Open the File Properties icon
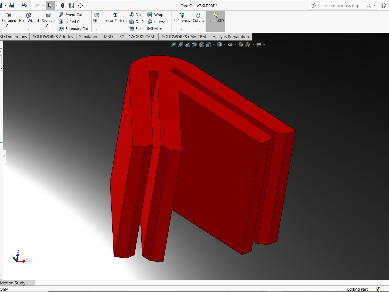Image resolution: width=389 pixels, height=292 pixels. pyautogui.click(x=72, y=5)
